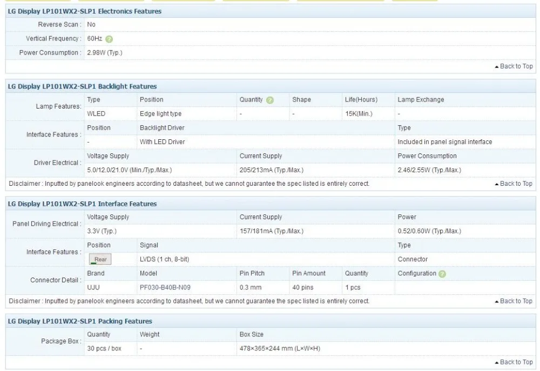Select the Edge light type cell
The image size is (540, 371).
160,114
